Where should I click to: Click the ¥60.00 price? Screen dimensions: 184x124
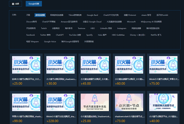click(120, 83)
